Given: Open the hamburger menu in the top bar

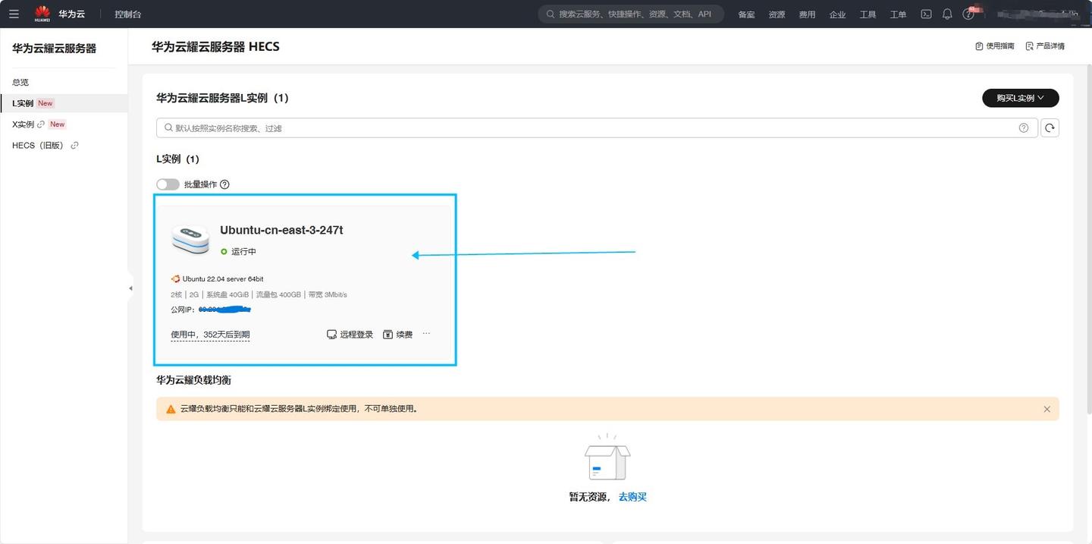Looking at the screenshot, I should [x=14, y=14].
